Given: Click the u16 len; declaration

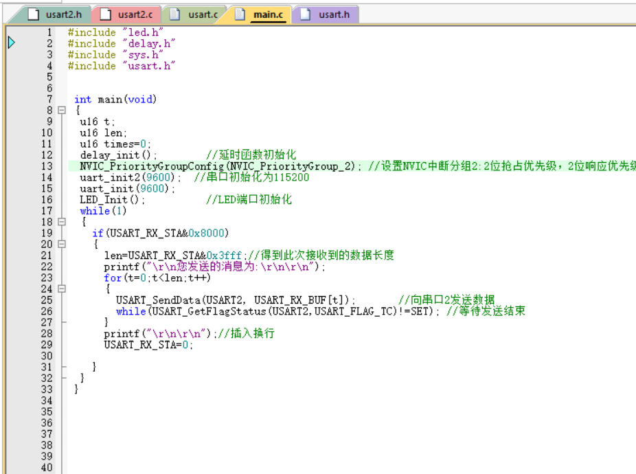Looking at the screenshot, I should (104, 133).
